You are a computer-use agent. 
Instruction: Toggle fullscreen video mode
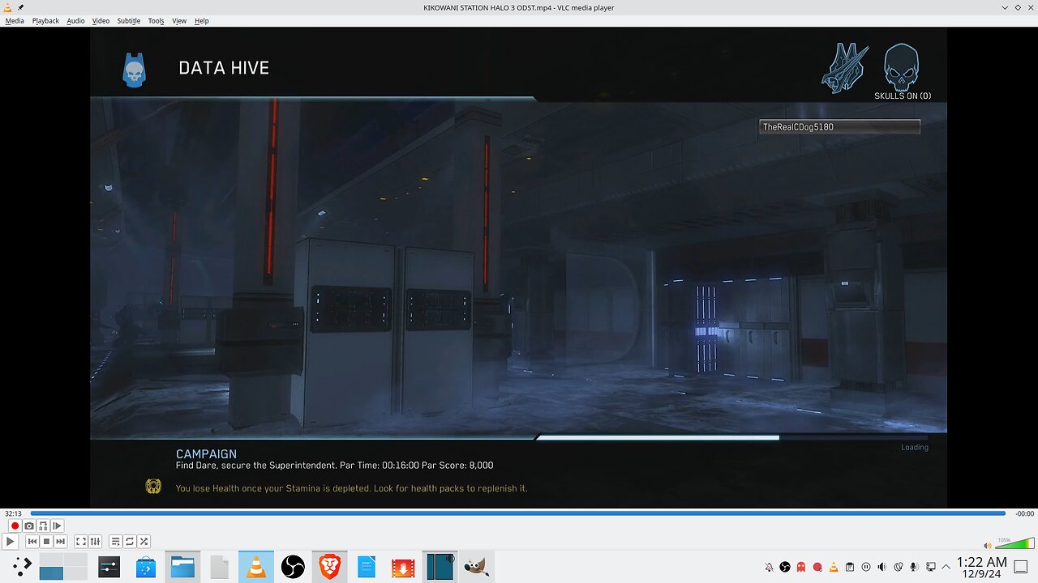pyautogui.click(x=81, y=541)
